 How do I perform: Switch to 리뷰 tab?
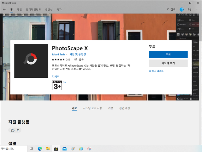pos(110,108)
